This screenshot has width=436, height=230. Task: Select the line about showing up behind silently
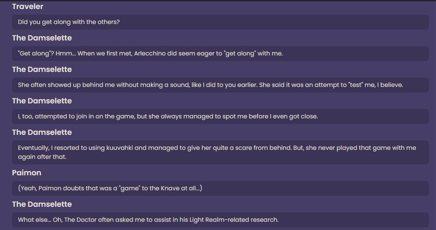pyautogui.click(x=220, y=85)
